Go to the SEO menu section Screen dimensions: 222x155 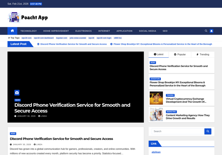(x=165, y=31)
